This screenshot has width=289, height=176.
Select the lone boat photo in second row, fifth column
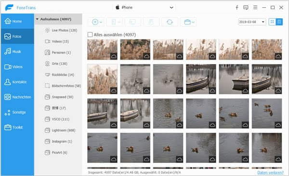tap(234, 79)
